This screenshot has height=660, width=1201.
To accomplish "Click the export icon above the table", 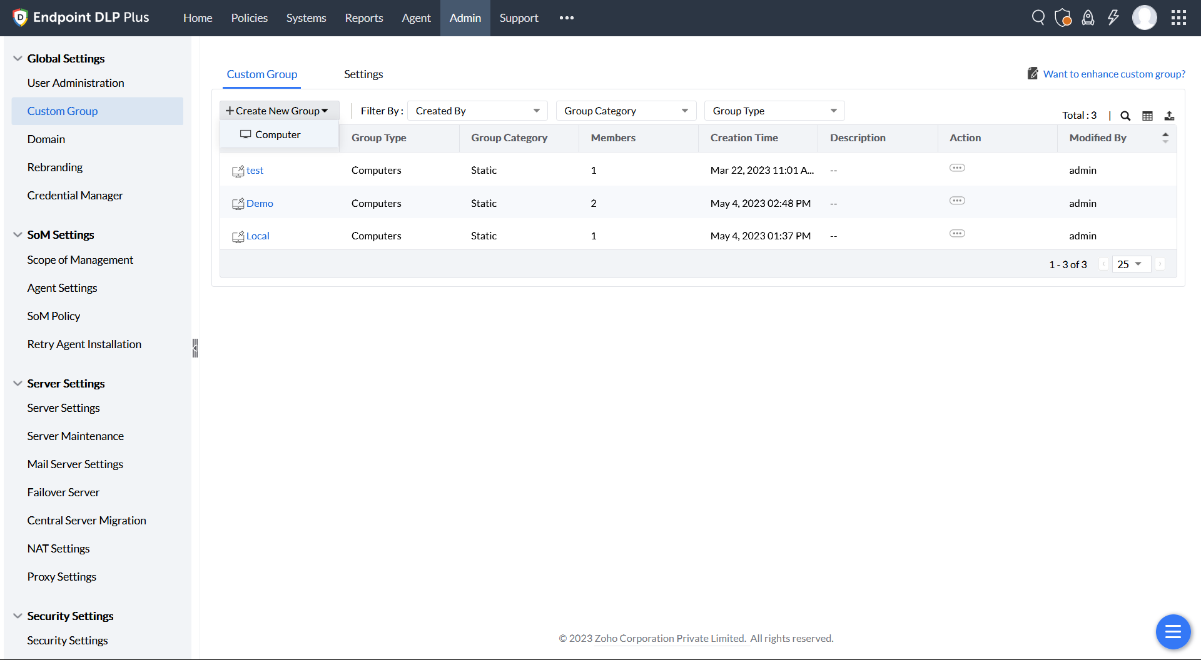I will click(1169, 116).
